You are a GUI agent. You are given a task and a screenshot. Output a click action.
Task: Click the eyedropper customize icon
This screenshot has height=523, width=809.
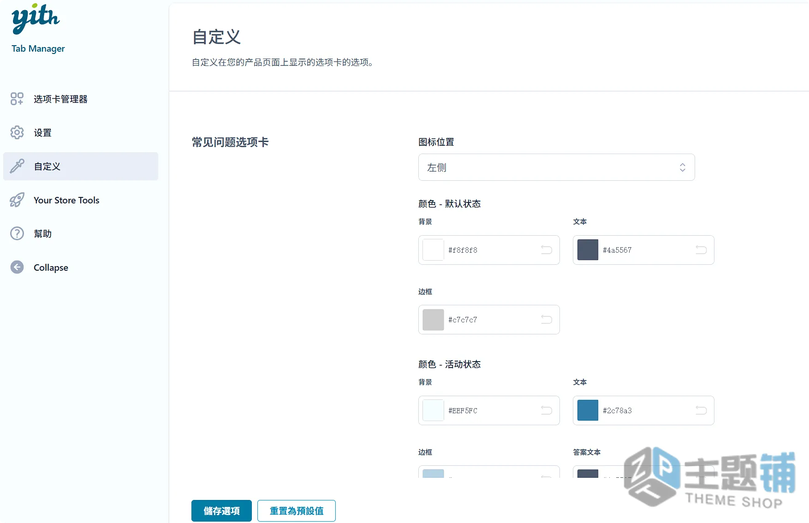click(17, 166)
